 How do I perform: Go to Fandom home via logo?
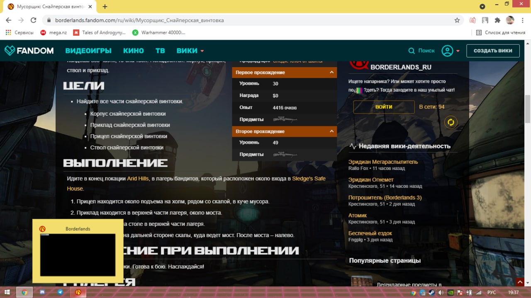[x=29, y=51]
